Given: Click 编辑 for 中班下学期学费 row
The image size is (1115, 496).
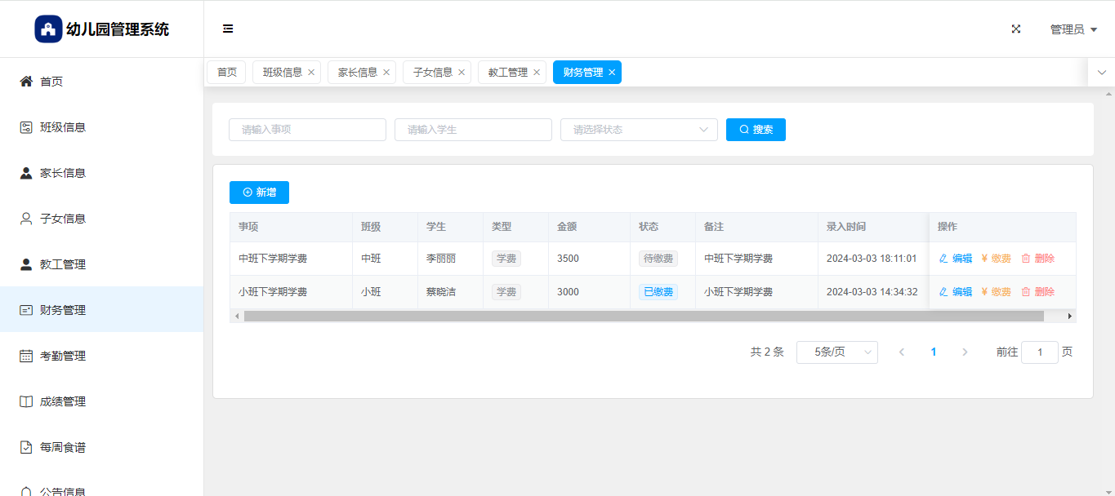Looking at the screenshot, I should click(x=955, y=259).
